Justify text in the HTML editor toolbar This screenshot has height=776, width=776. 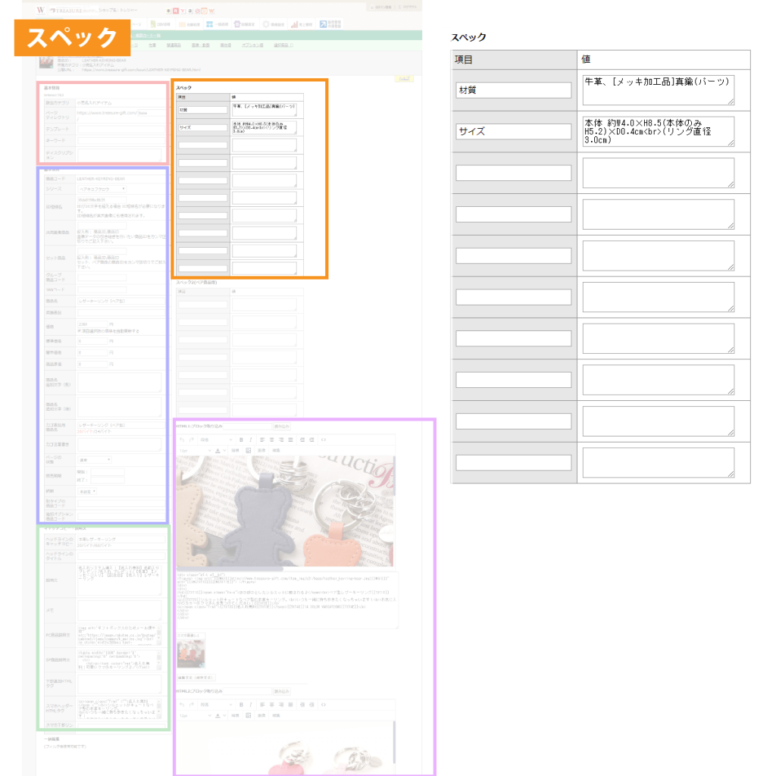[290, 440]
